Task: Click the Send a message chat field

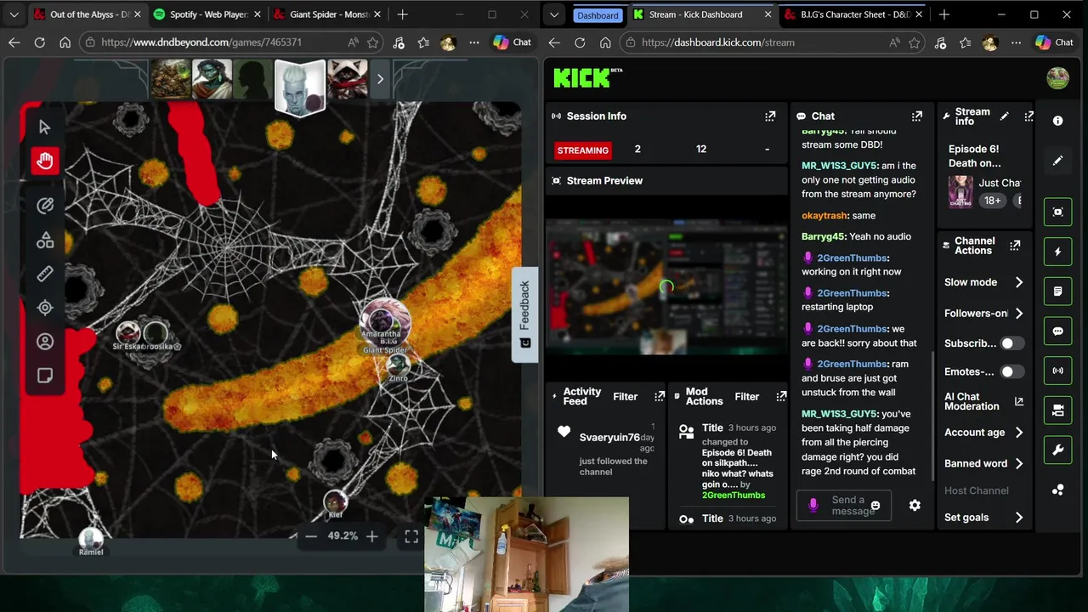Action: tap(844, 506)
